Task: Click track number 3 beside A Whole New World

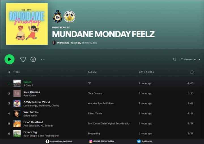Action: (x=9, y=104)
